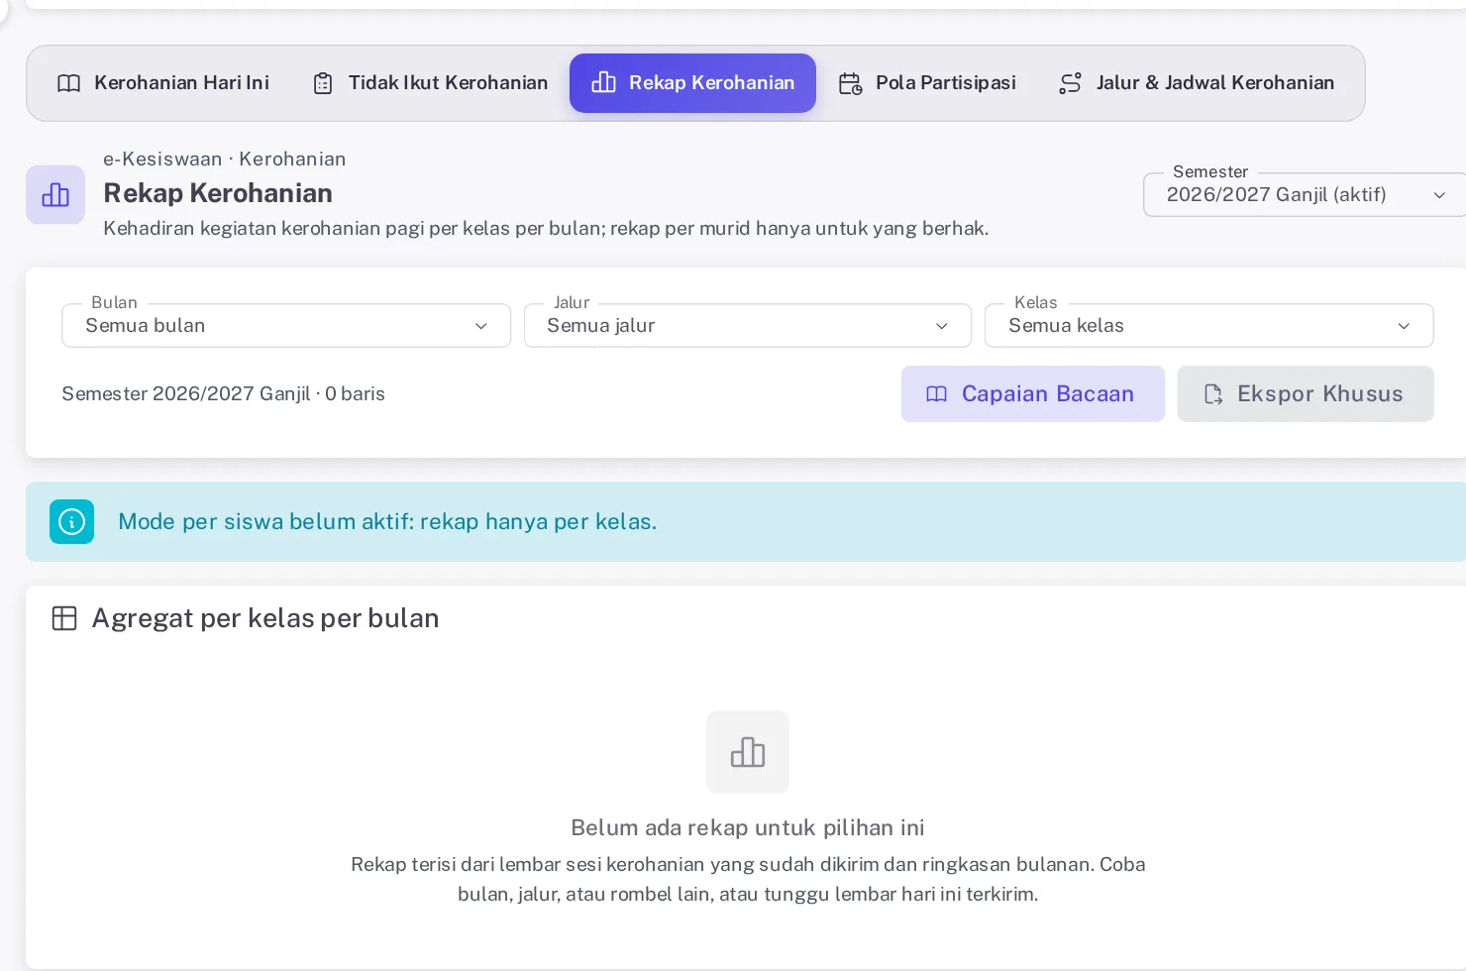Screen dimensions: 1466x971
Task: Open the Jalur filter dropdown
Action: [748, 325]
